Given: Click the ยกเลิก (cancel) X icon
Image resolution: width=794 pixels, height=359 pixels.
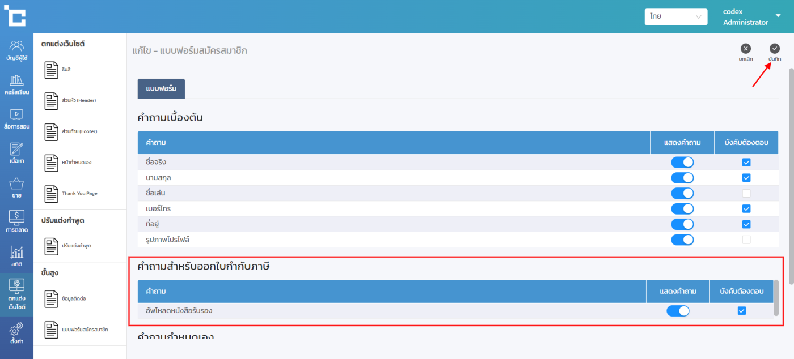Looking at the screenshot, I should [746, 49].
